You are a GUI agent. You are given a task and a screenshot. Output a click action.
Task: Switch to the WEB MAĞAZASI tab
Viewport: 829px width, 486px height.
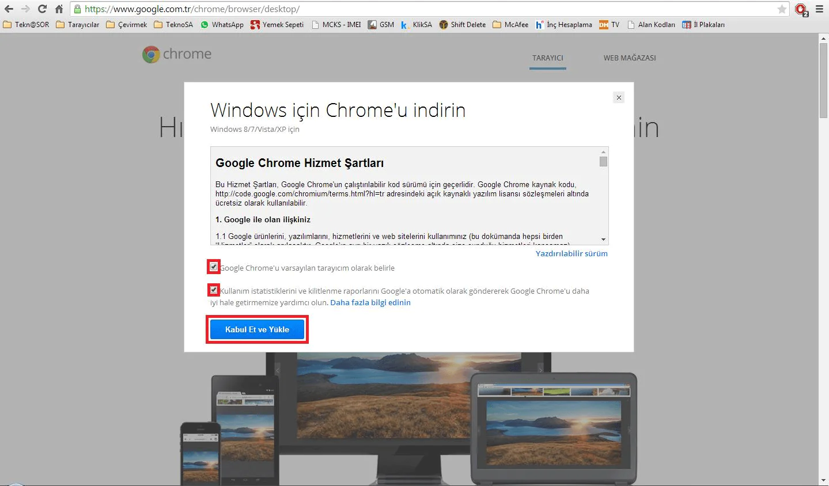tap(629, 58)
